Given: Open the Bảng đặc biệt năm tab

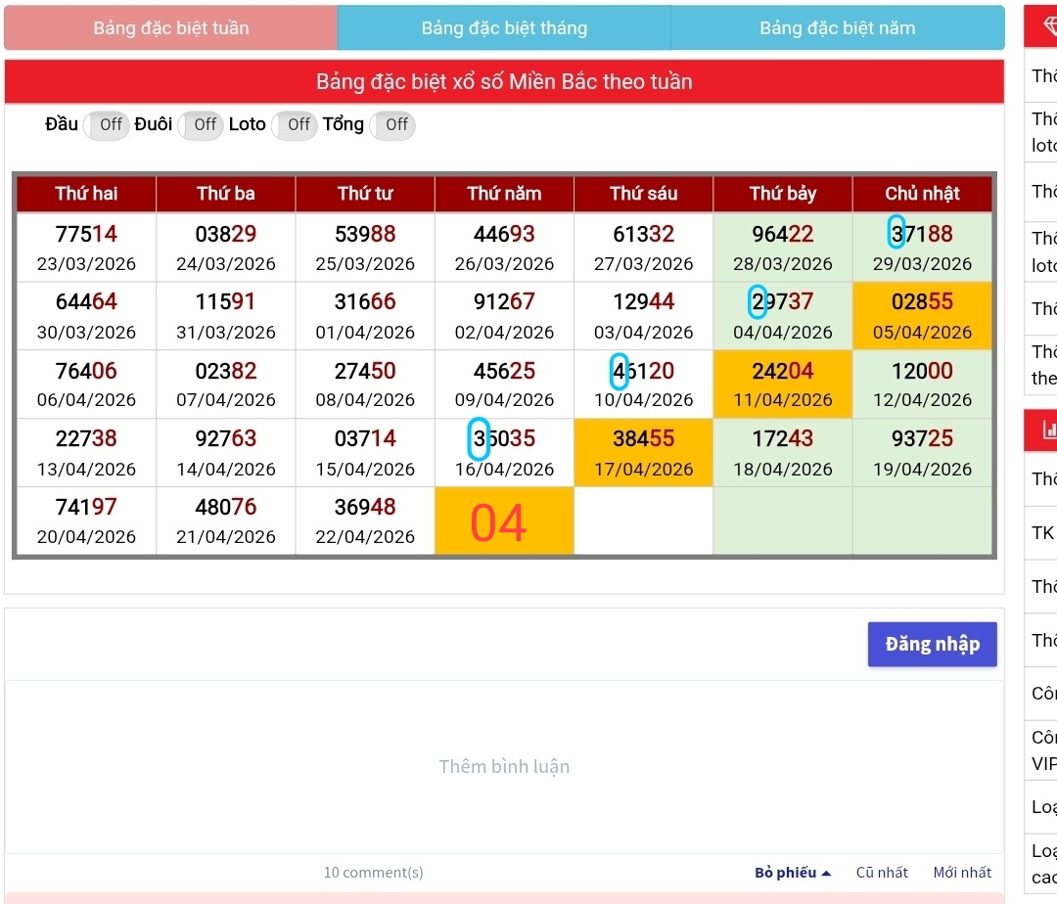Looking at the screenshot, I should click(837, 28).
